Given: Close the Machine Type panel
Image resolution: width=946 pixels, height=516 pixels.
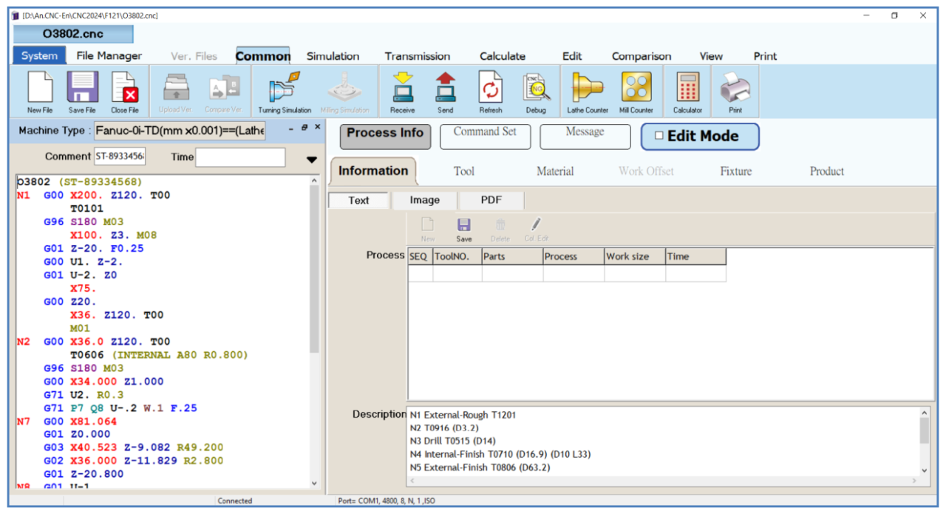Looking at the screenshot, I should pyautogui.click(x=318, y=127).
